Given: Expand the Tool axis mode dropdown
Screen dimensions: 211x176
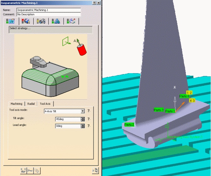Looking at the screenshot, I should pos(83,111).
